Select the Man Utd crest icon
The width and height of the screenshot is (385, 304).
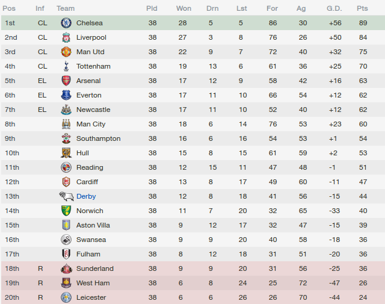(x=66, y=52)
